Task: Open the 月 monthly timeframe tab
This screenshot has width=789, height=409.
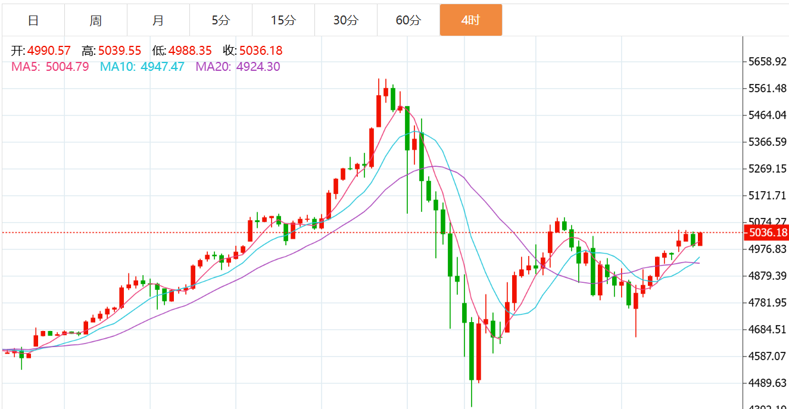Action: click(158, 20)
